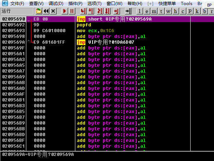Screen dimensions: 214x161
Task: Open threads window with t button
Action: tap(161, 11)
